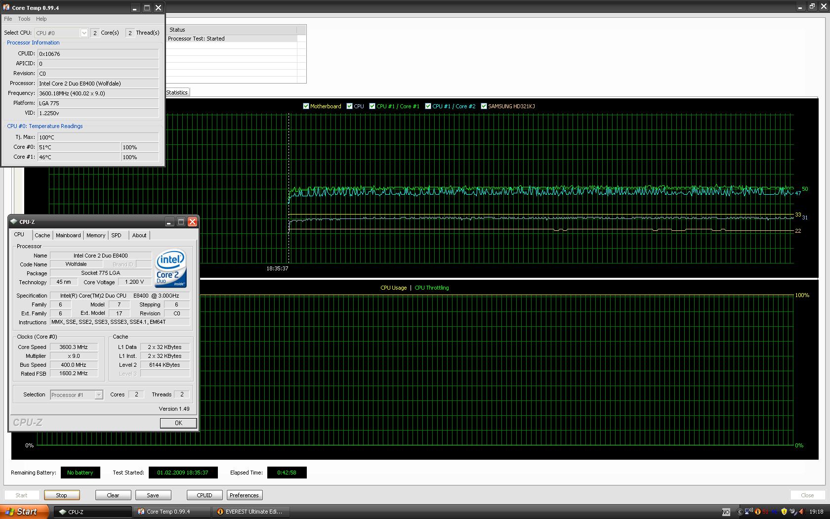Open the network connection tray icon

tap(748, 512)
